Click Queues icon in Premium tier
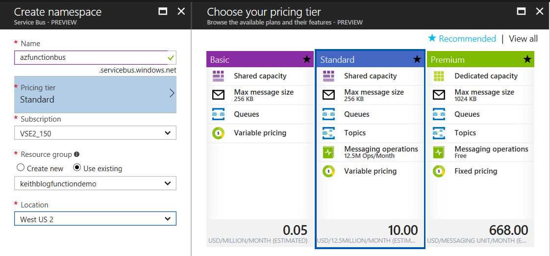Image resolution: width=550 pixels, height=256 pixels. click(439, 114)
